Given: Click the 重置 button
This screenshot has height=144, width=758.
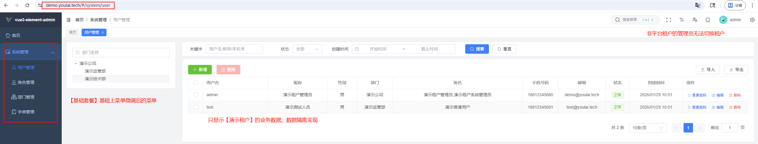Looking at the screenshot, I should pos(504,49).
